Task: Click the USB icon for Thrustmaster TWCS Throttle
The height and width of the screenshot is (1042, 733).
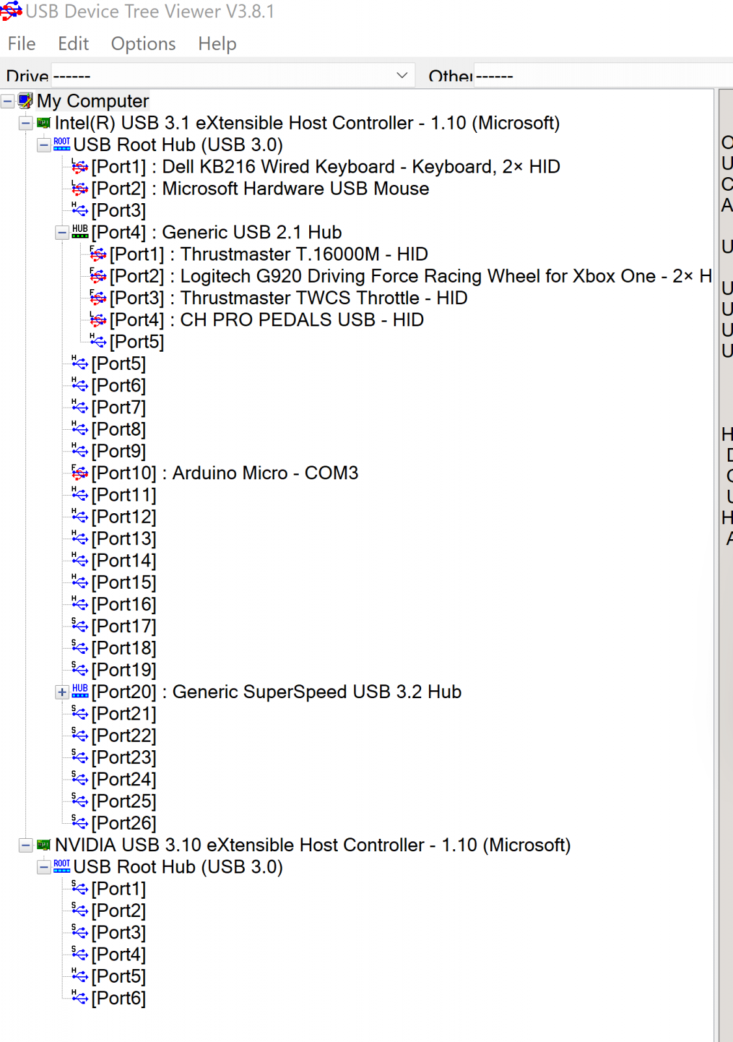Action: (x=98, y=298)
